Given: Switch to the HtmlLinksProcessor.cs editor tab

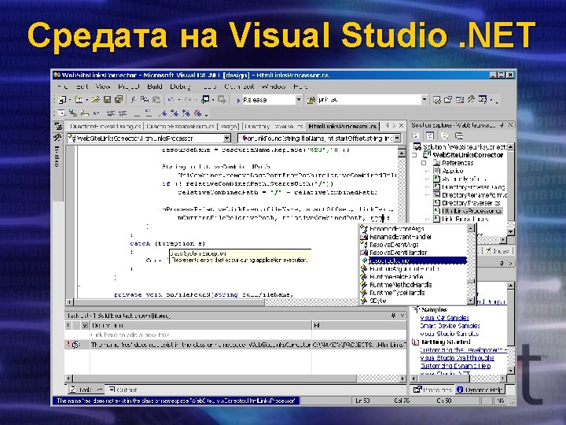Looking at the screenshot, I should tap(343, 125).
